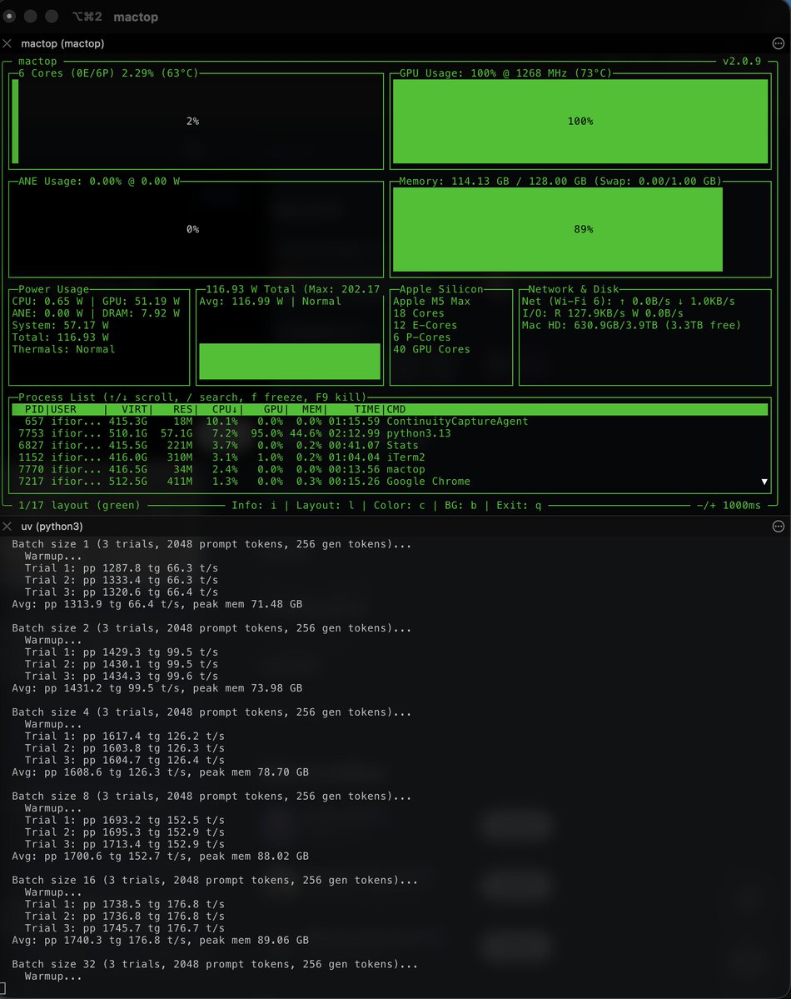Screen dimensions: 791x999
Task: Click the 'Color: c' footer hint
Action: (400, 505)
